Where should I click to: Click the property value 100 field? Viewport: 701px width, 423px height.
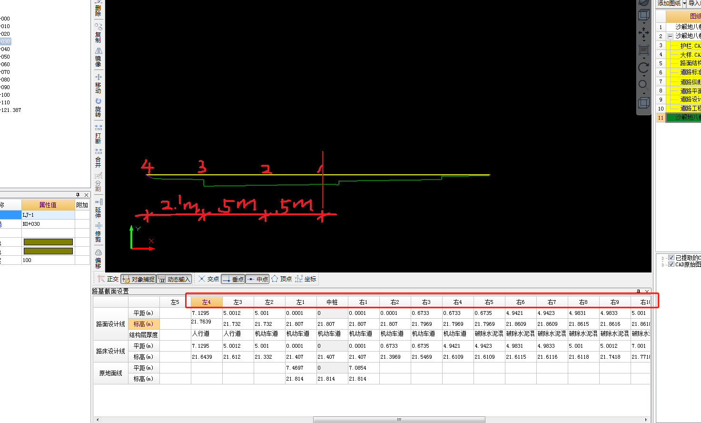(x=48, y=260)
